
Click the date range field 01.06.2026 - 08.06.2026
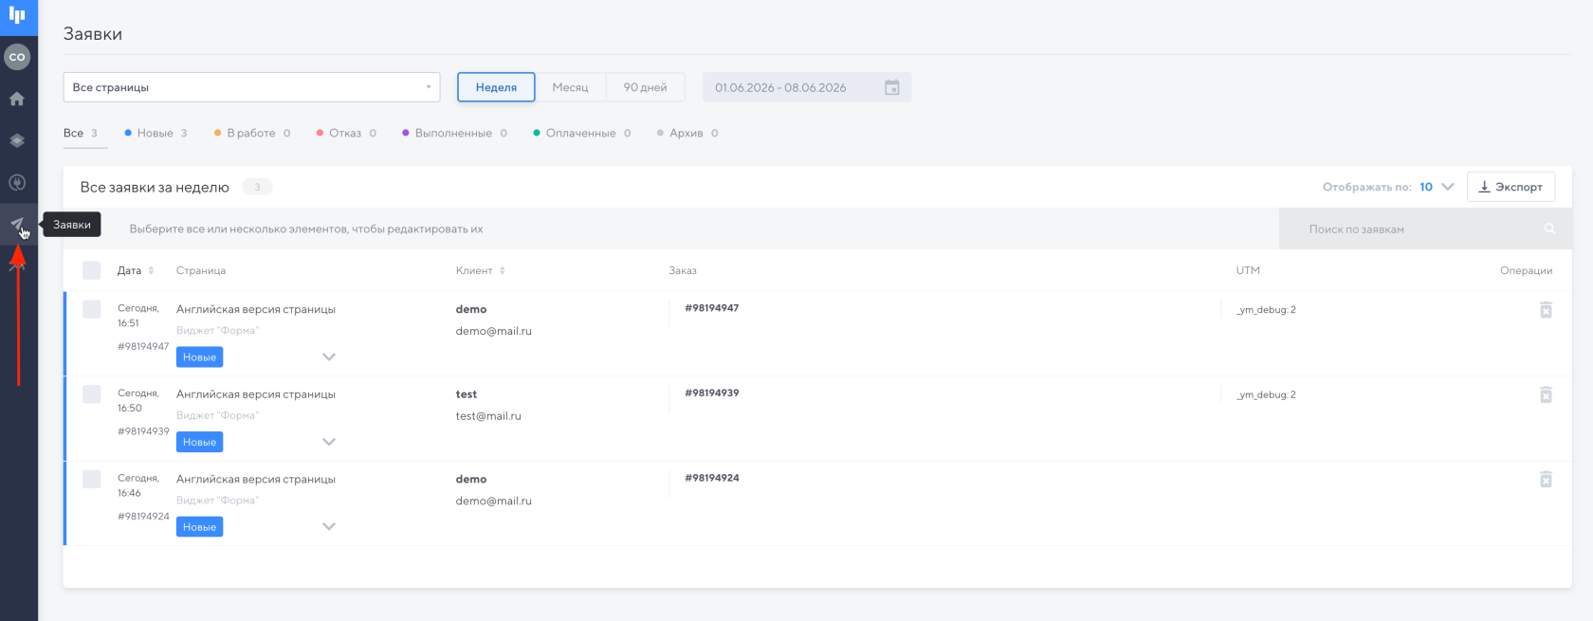pos(806,87)
